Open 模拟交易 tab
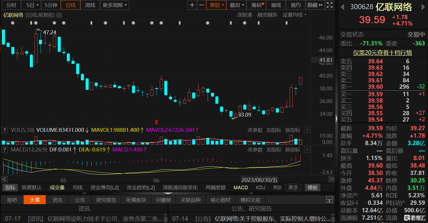Image resolution: width=428 pixels, height=223 pixels. pos(250,200)
